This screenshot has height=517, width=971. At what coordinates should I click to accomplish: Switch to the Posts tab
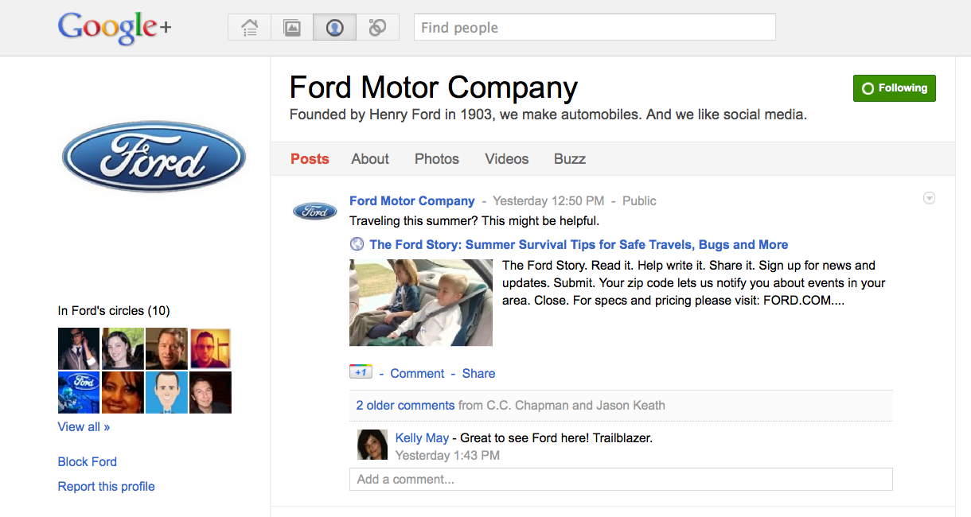point(310,159)
